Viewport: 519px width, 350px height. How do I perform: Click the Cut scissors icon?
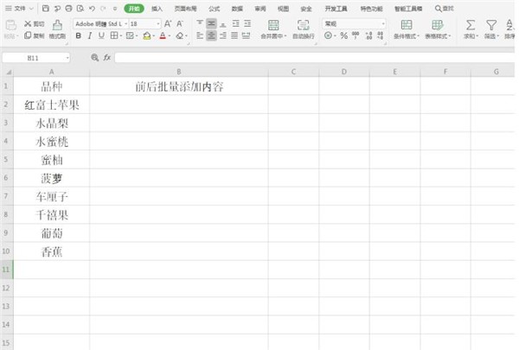(x=28, y=24)
